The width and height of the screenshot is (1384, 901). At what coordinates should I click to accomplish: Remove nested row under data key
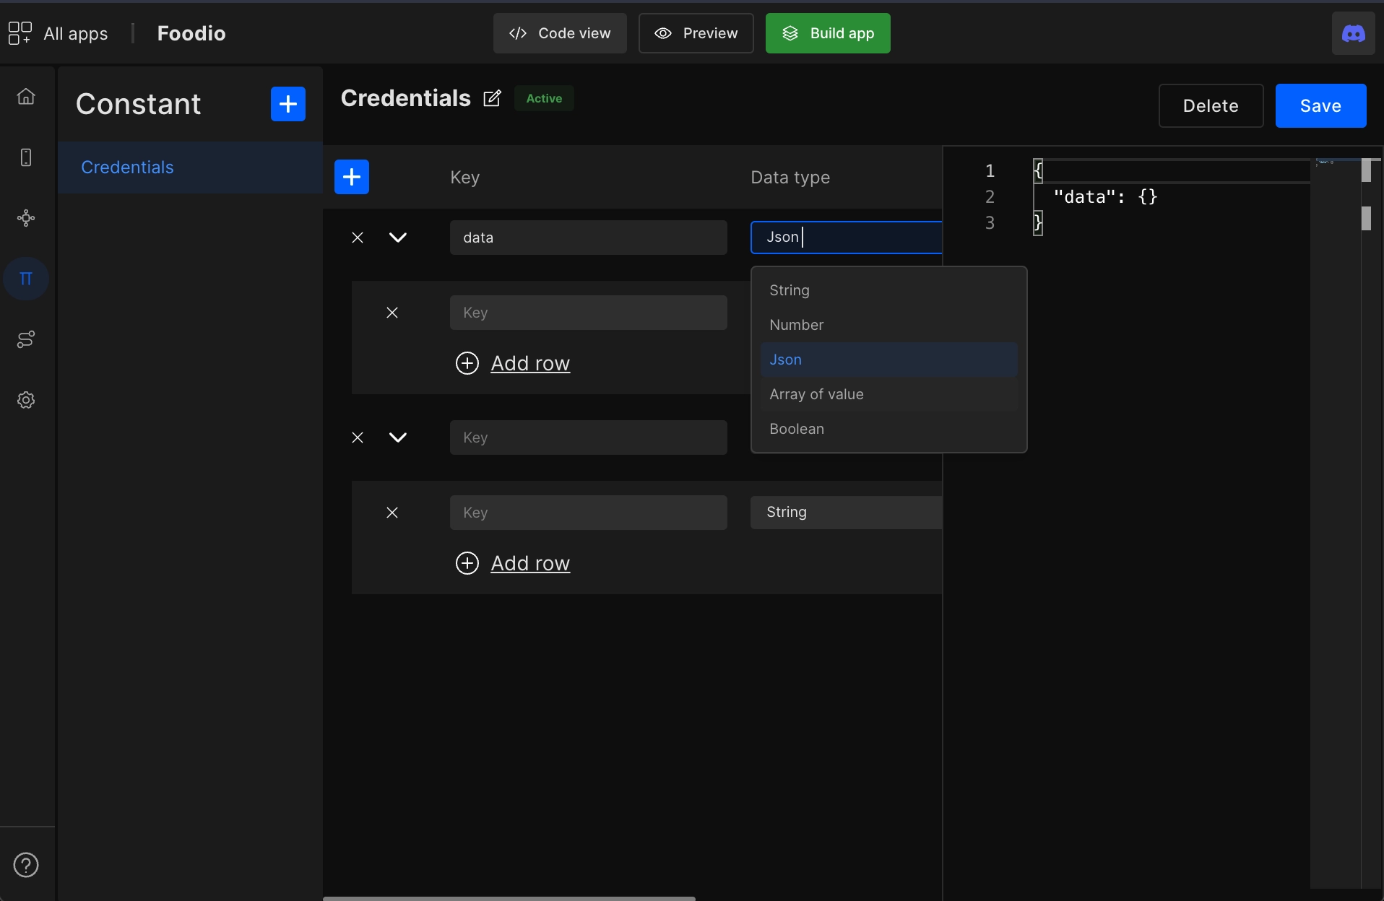[x=392, y=313]
